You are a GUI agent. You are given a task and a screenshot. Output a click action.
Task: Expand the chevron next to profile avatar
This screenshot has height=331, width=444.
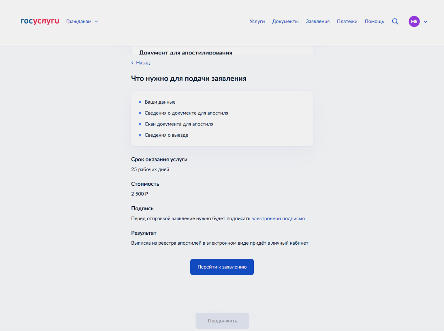426,22
